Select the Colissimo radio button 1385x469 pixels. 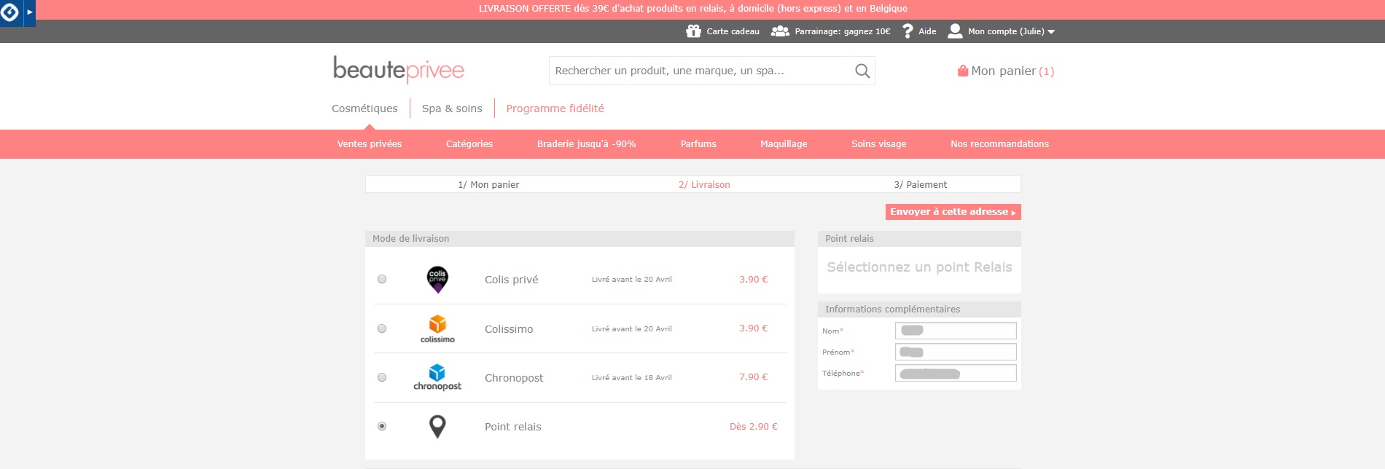pyautogui.click(x=382, y=328)
